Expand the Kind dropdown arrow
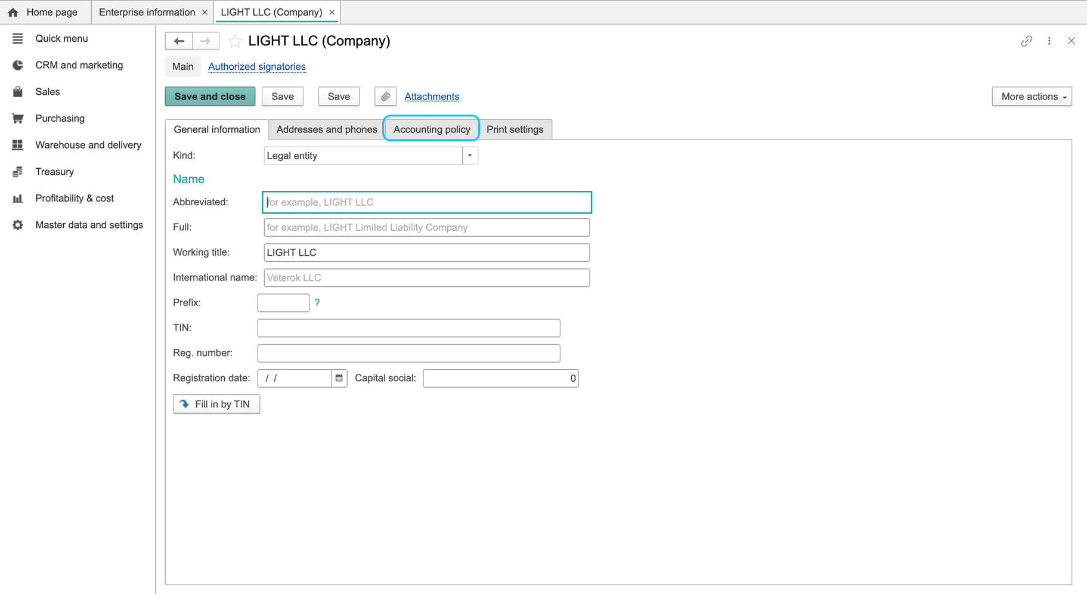The height and width of the screenshot is (594, 1087). click(470, 156)
